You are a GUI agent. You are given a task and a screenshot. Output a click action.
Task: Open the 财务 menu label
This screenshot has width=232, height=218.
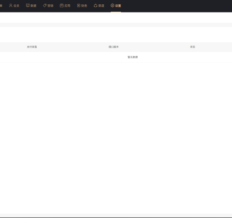point(84,6)
